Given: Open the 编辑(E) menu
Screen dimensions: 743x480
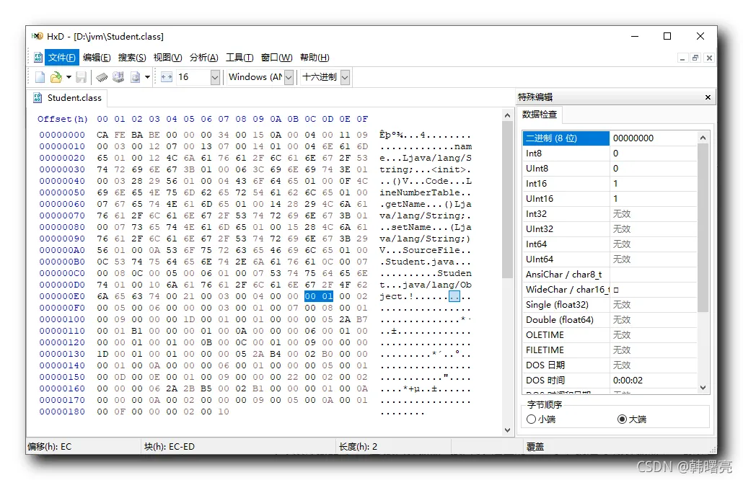Looking at the screenshot, I should coord(97,58).
